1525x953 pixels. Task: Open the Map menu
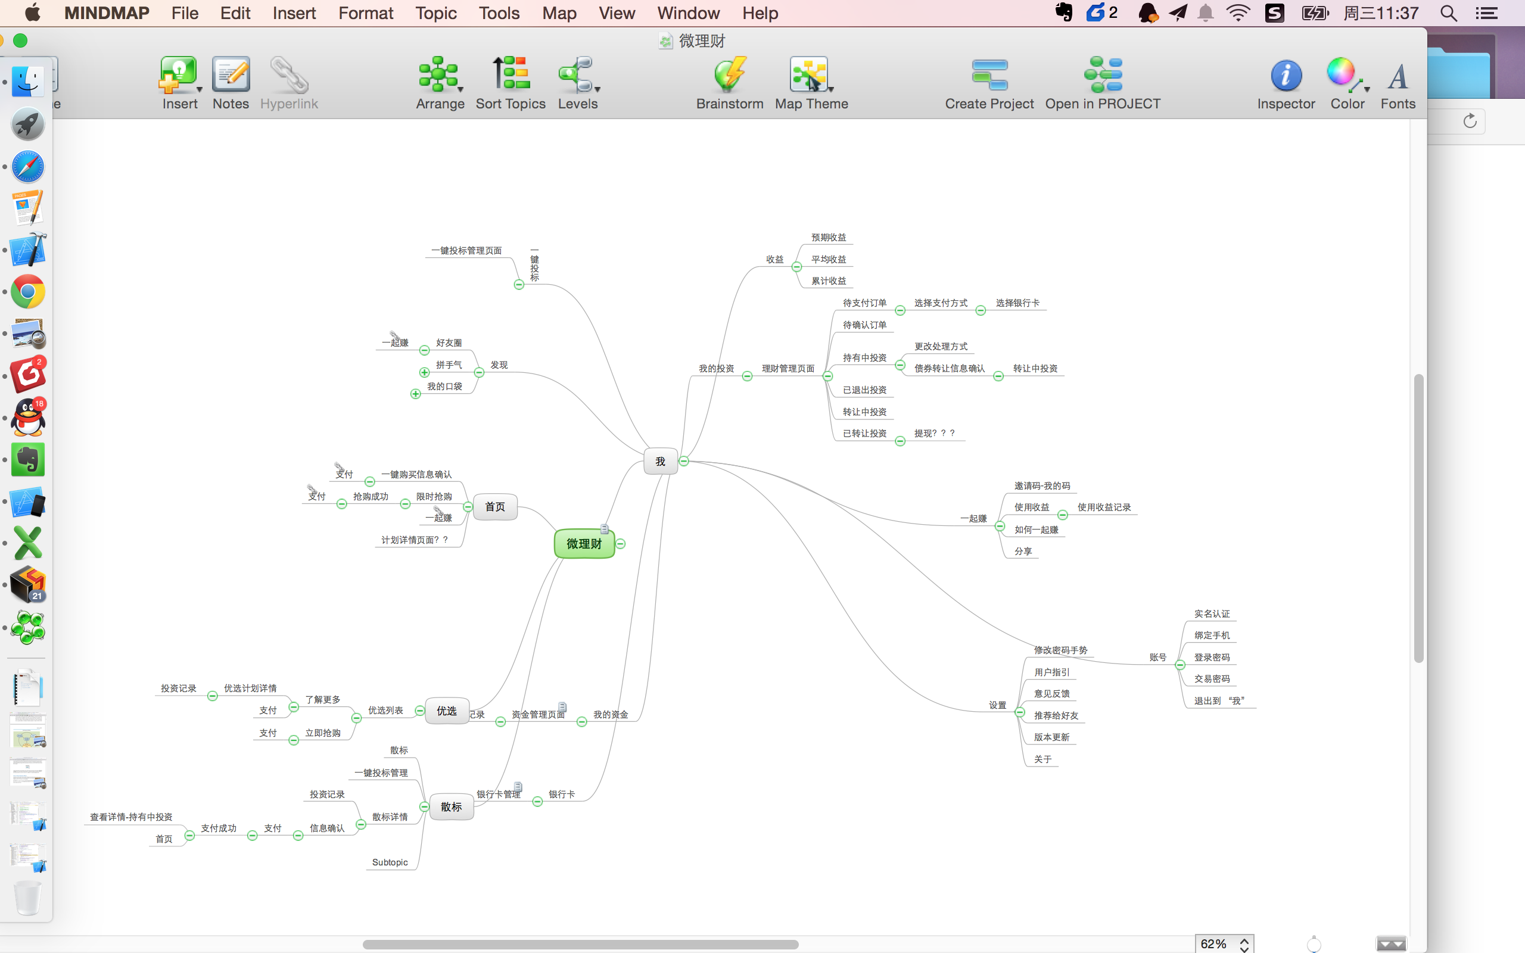(559, 13)
